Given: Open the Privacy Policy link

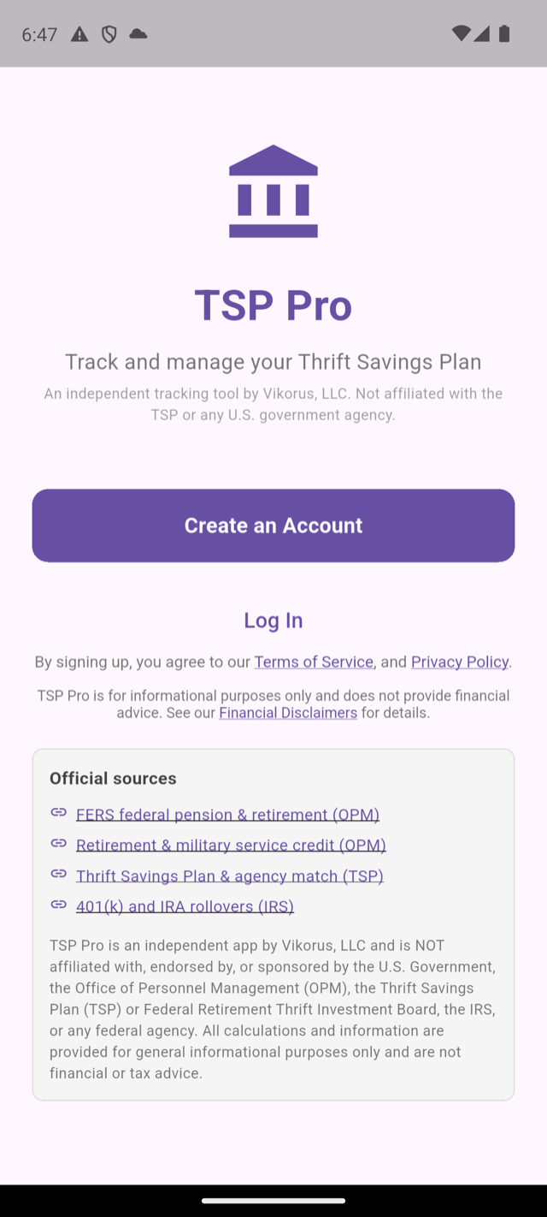Looking at the screenshot, I should (460, 662).
